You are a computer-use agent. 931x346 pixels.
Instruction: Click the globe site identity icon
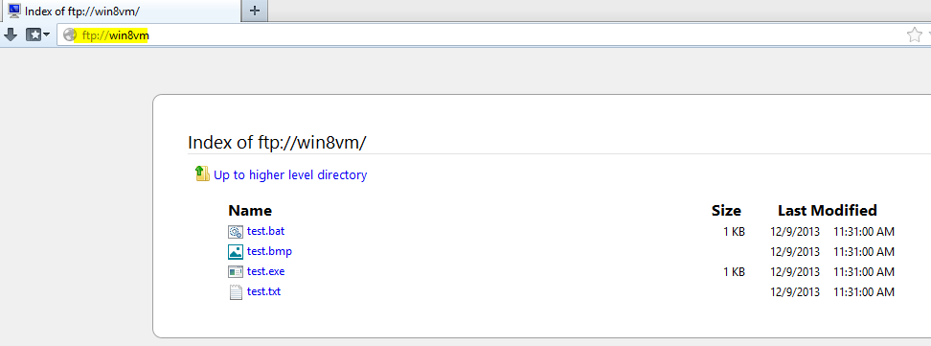[70, 35]
